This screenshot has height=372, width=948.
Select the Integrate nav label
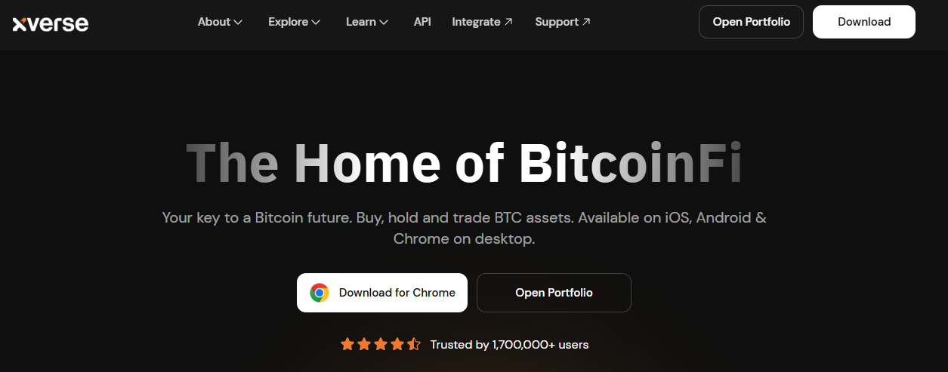click(476, 22)
